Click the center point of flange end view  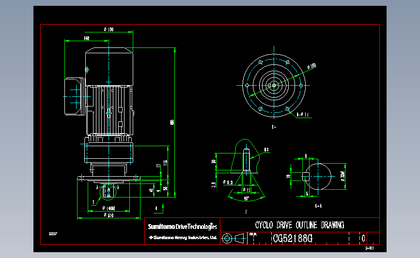click(274, 85)
